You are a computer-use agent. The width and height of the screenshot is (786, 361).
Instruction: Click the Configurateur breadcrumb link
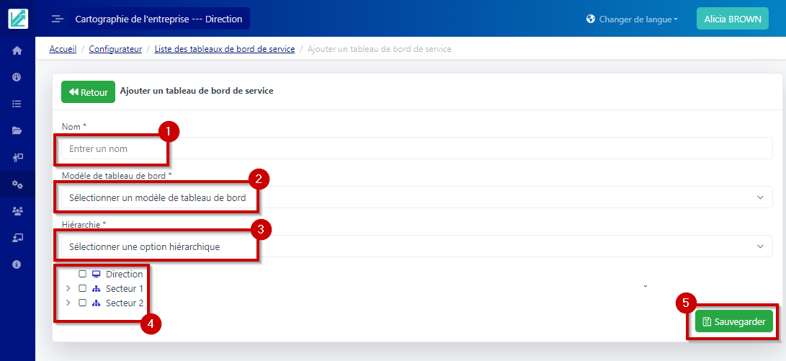pyautogui.click(x=115, y=49)
